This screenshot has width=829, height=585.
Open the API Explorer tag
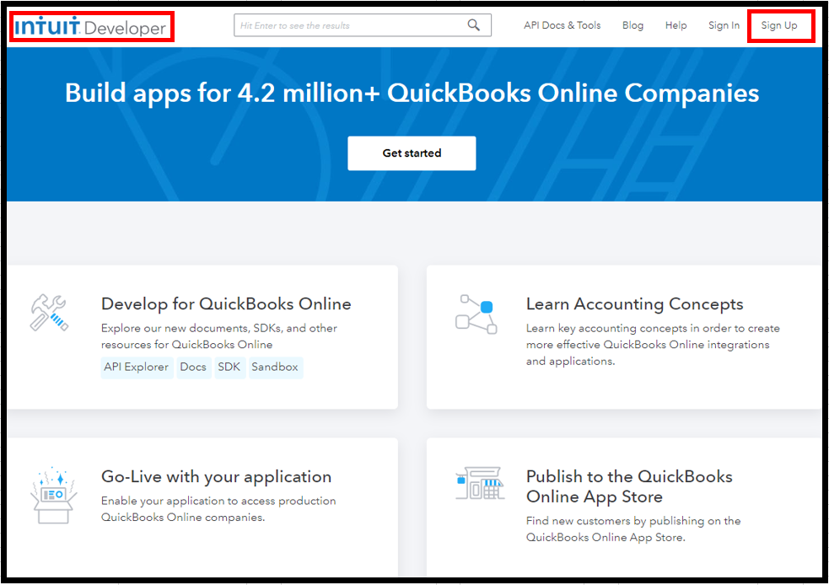pos(137,367)
